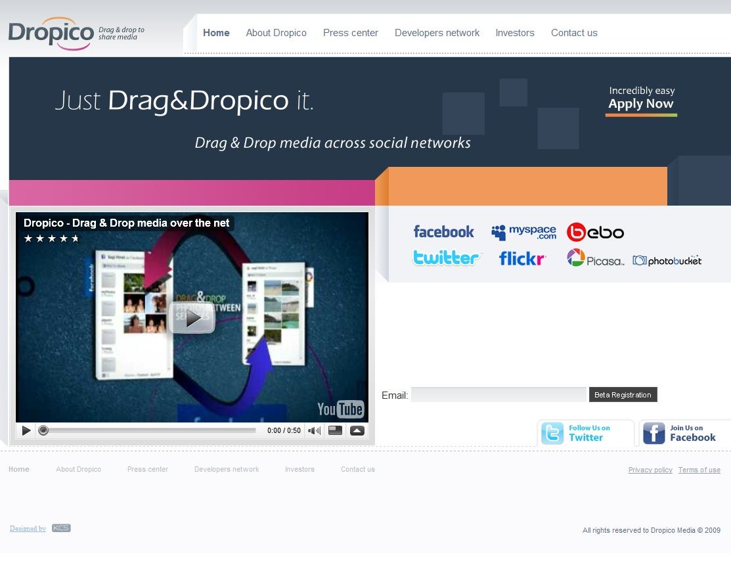Open Contact us in footer navigation

pyautogui.click(x=357, y=469)
